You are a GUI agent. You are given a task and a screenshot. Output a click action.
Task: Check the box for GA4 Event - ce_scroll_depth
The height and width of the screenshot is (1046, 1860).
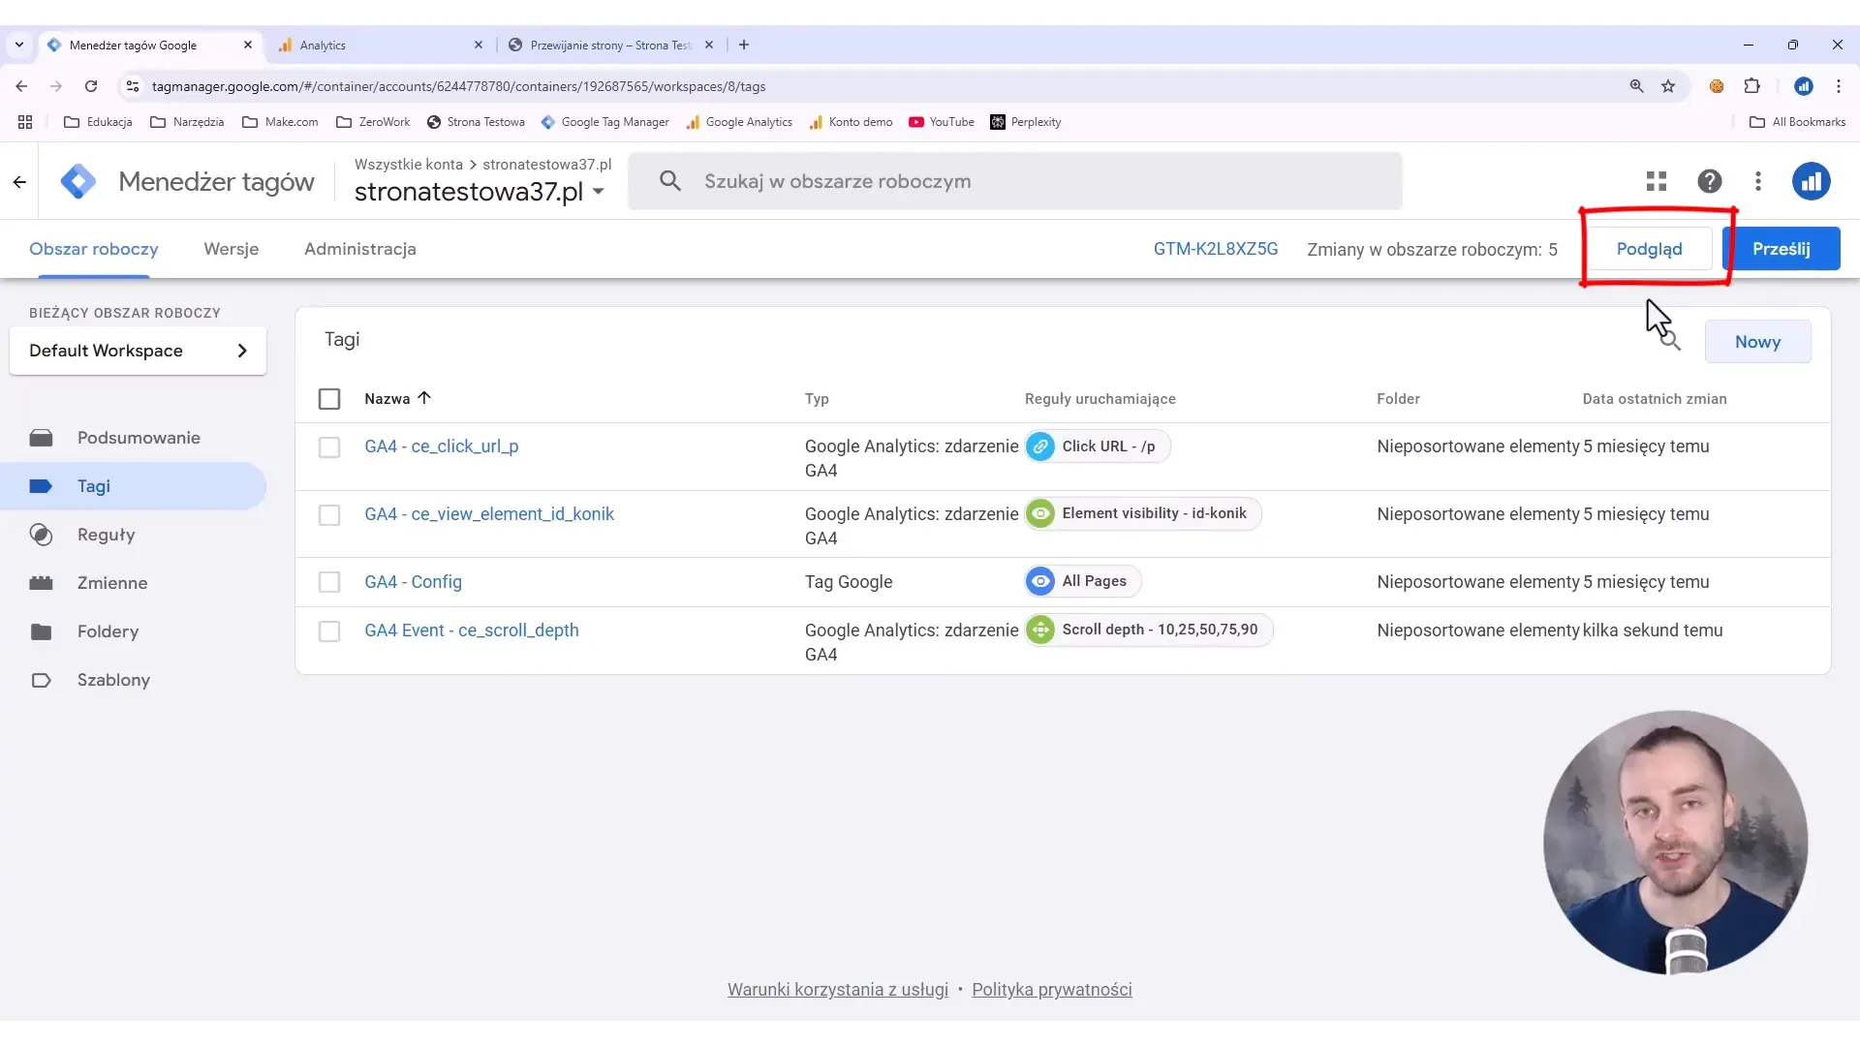point(329,631)
